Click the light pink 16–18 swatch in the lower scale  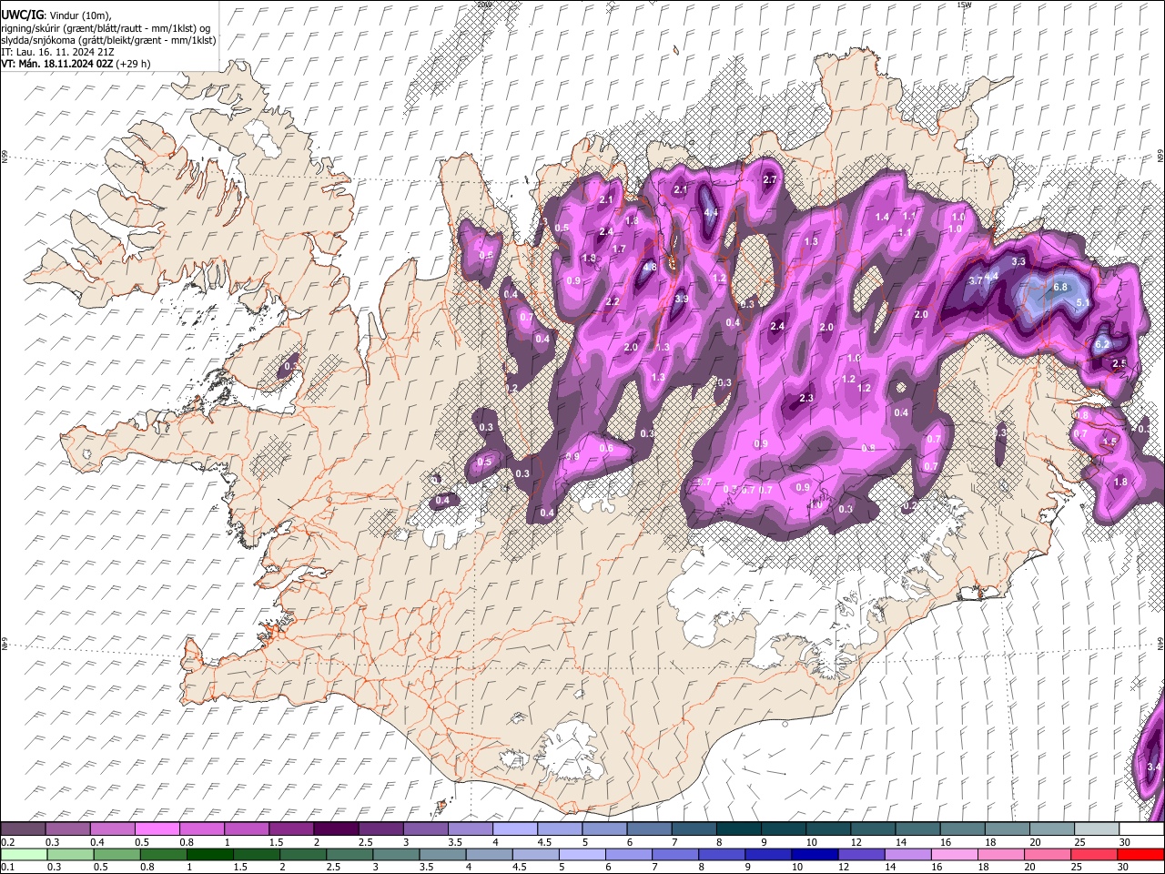coord(955,854)
